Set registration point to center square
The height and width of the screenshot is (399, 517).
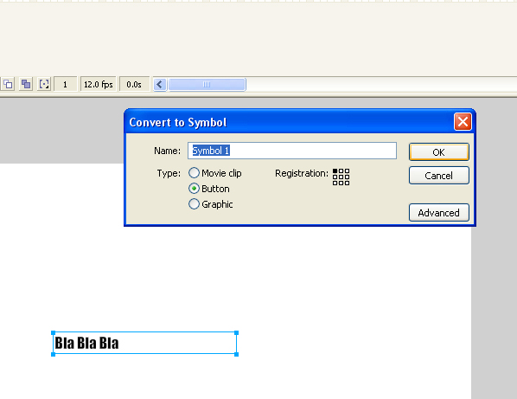(x=341, y=177)
